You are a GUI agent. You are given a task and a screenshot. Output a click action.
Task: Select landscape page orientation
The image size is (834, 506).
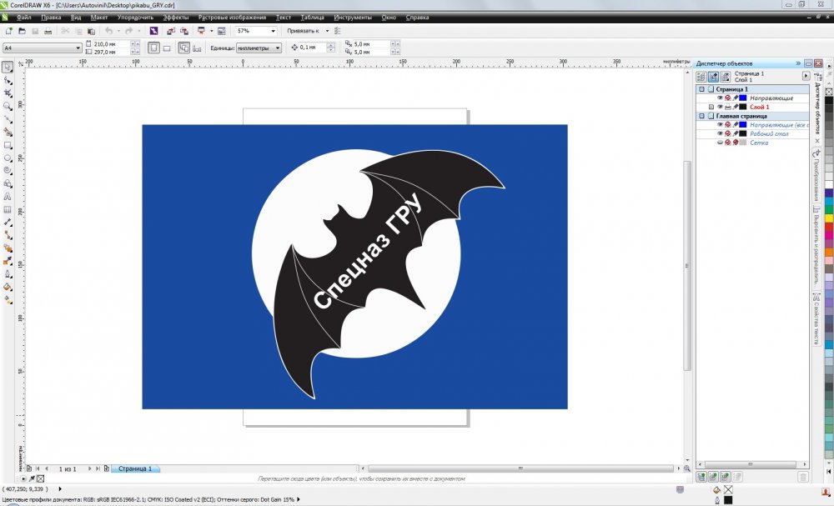[167, 48]
